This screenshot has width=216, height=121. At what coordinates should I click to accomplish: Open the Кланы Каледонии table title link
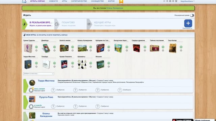[x=46, y=115]
